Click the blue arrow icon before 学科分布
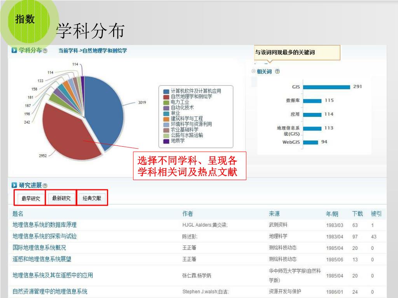The height and width of the screenshot is (298, 398). 14,50
